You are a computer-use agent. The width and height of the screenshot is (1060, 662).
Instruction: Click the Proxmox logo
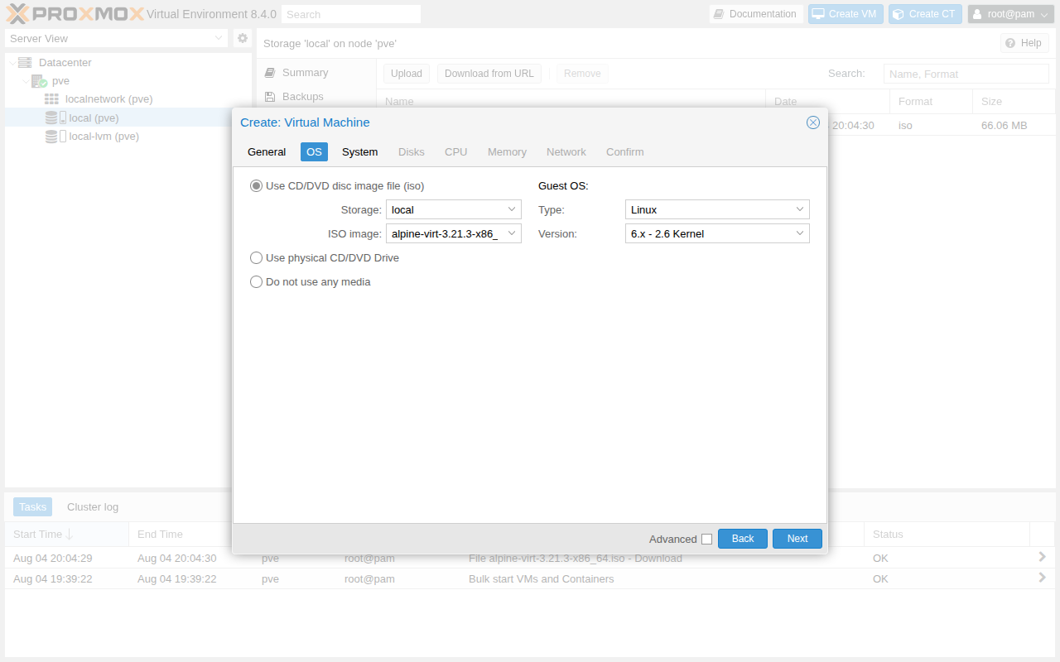pos(75,14)
